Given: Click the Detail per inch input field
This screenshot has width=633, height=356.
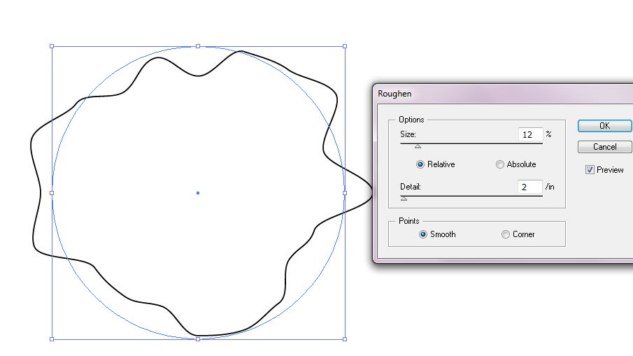Looking at the screenshot, I should (x=529, y=187).
